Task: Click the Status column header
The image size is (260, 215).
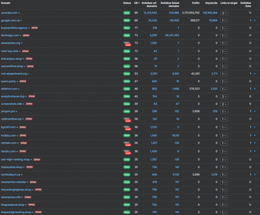Action: click(127, 3)
